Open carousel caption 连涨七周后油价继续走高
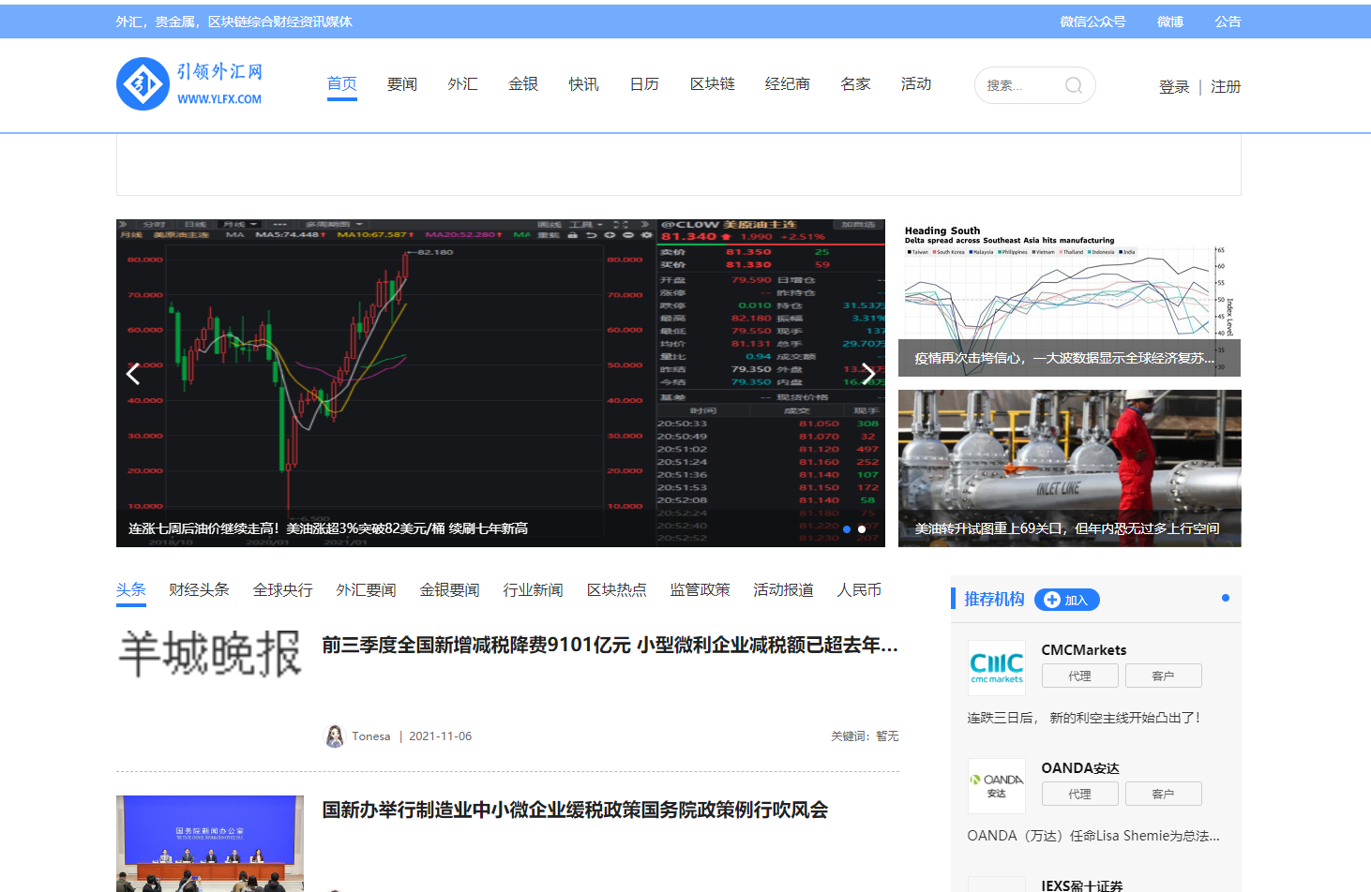 [328, 528]
